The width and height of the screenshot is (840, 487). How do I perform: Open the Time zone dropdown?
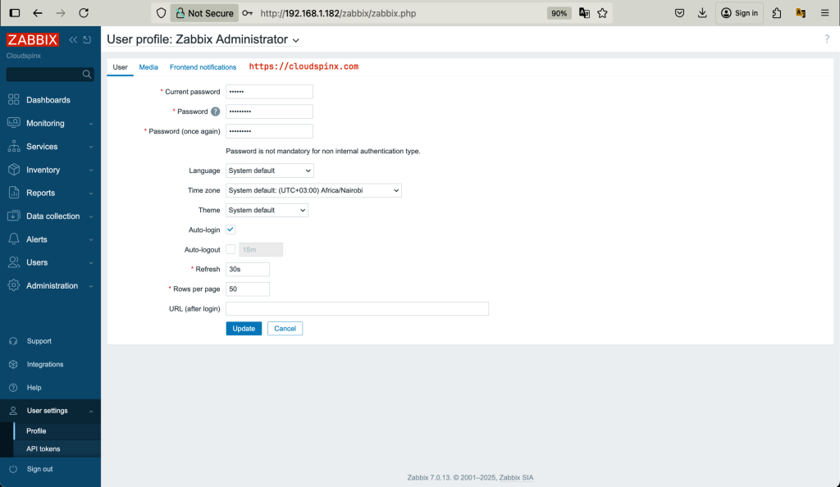click(313, 190)
